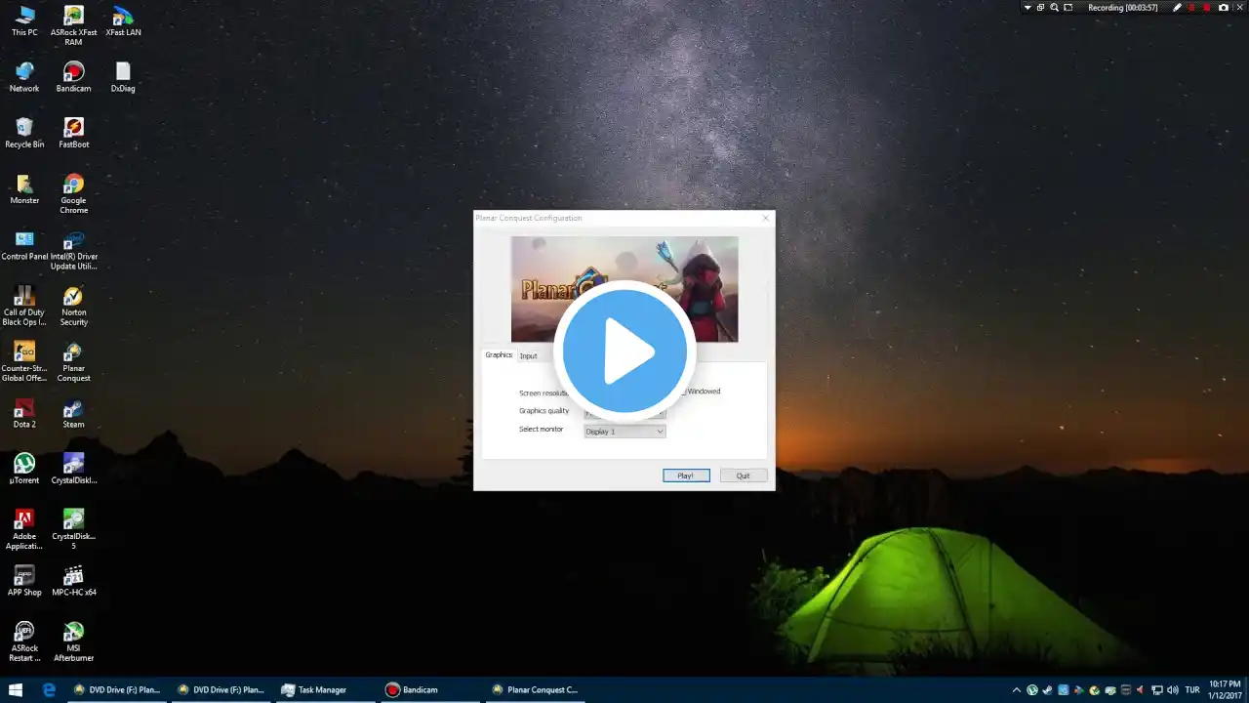Click the Play! button
This screenshot has width=1249, height=703.
click(x=686, y=476)
